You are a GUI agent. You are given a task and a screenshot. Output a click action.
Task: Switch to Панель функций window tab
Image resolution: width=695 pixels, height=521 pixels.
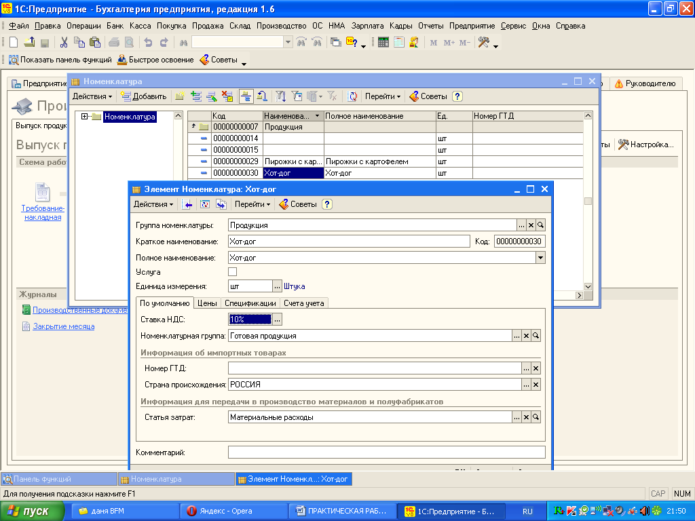[58, 479]
